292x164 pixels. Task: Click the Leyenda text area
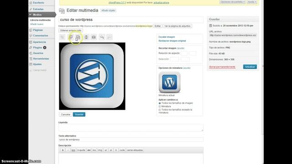(131, 128)
